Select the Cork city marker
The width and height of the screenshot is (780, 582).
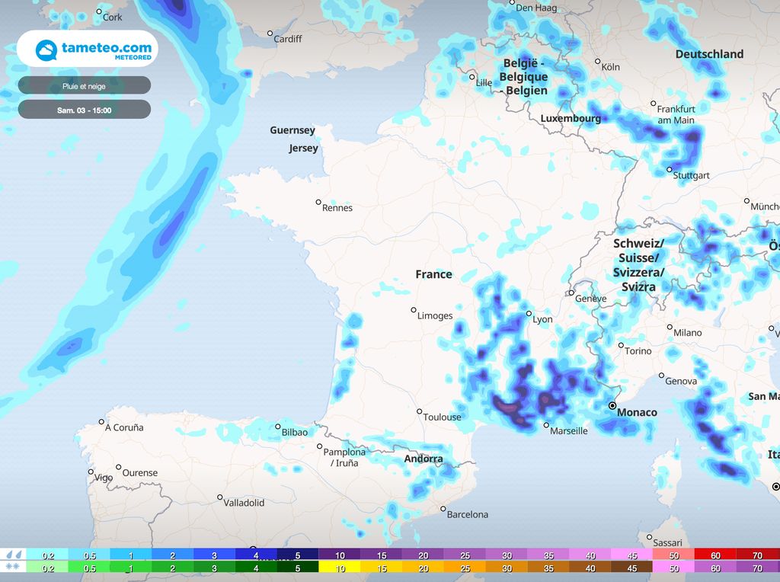tap(98, 12)
